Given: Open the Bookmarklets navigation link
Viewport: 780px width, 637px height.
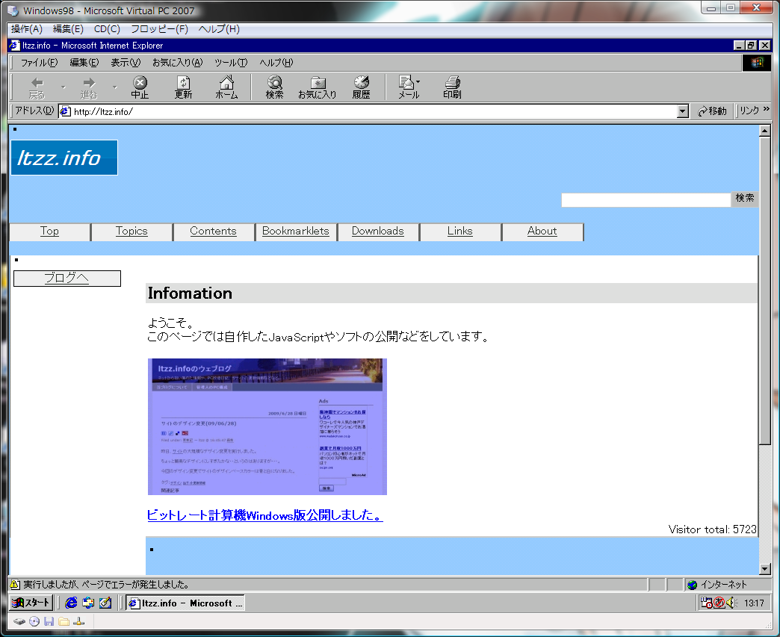Looking at the screenshot, I should click(295, 231).
